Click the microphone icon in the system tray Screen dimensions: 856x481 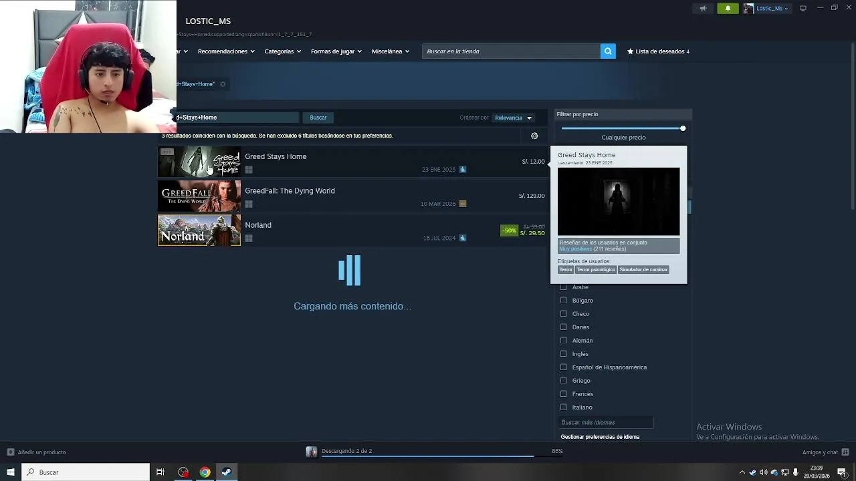click(x=796, y=472)
